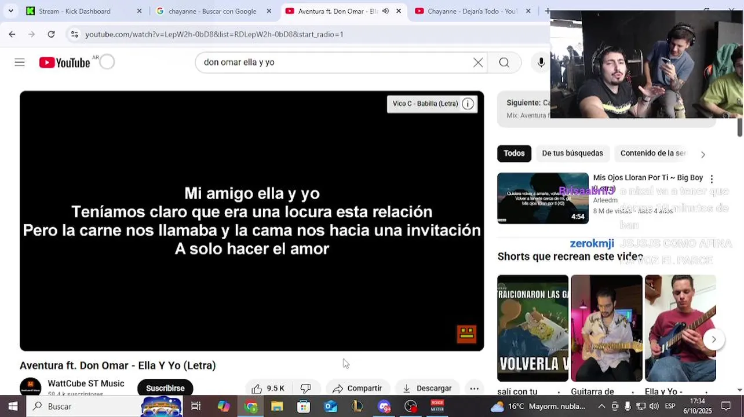Open Outlook from the taskbar
The width and height of the screenshot is (744, 417).
(331, 407)
